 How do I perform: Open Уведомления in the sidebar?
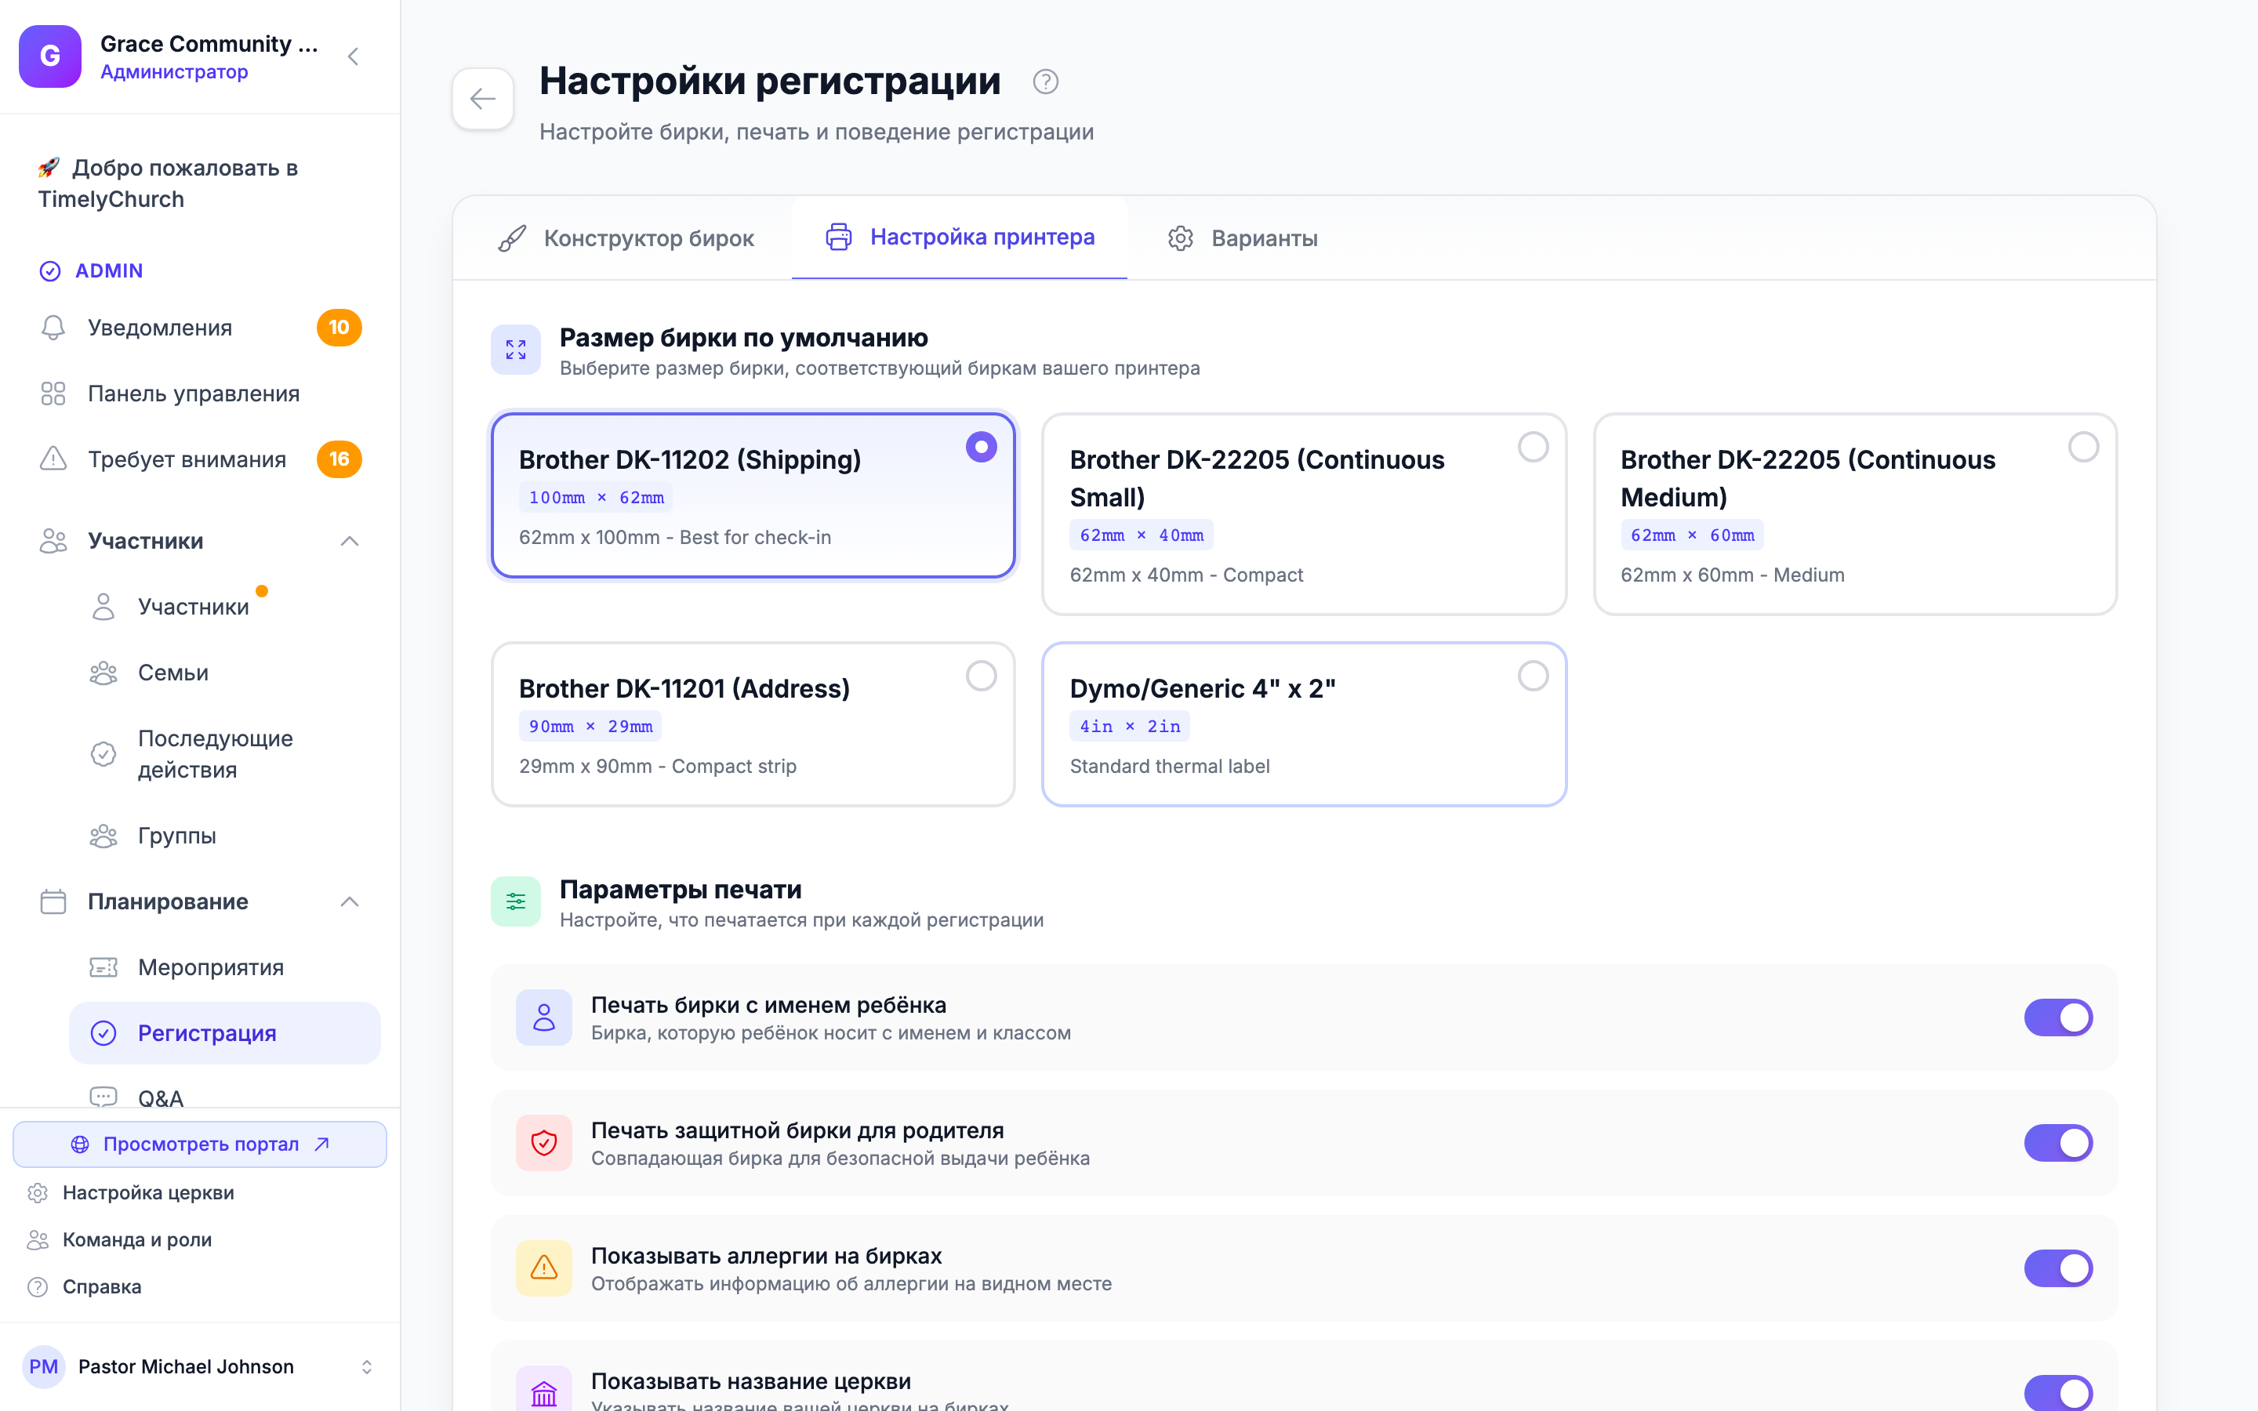201,328
